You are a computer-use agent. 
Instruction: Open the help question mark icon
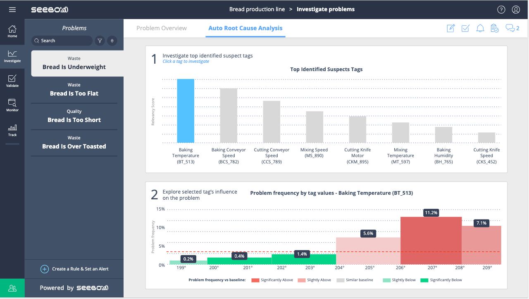501,10
